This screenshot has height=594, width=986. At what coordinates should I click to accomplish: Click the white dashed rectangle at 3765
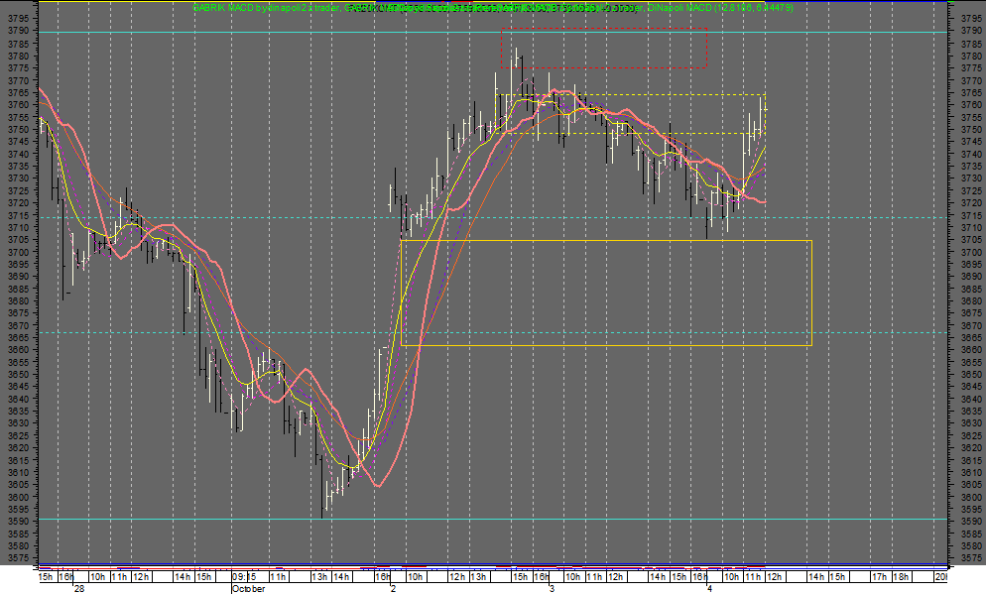click(x=635, y=94)
